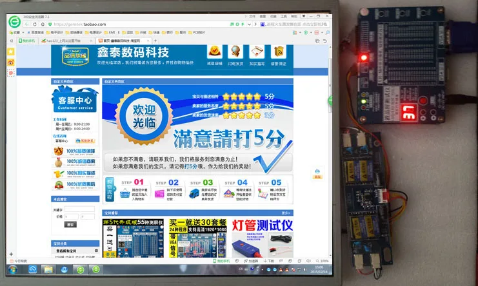Click the 闪电发货 badge icon
The image size is (478, 286).
click(x=235, y=55)
